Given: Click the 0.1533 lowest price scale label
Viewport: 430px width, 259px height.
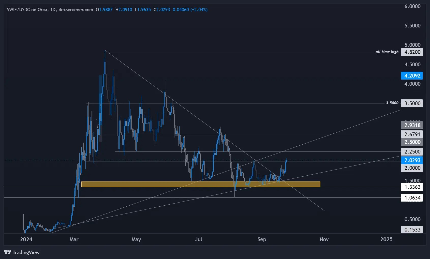Looking at the screenshot, I should (x=412, y=230).
